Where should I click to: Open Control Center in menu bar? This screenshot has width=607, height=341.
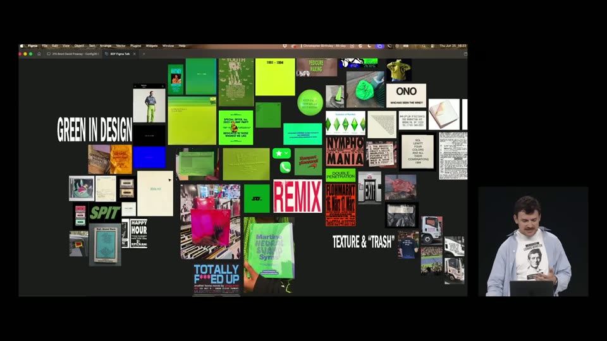click(x=432, y=45)
